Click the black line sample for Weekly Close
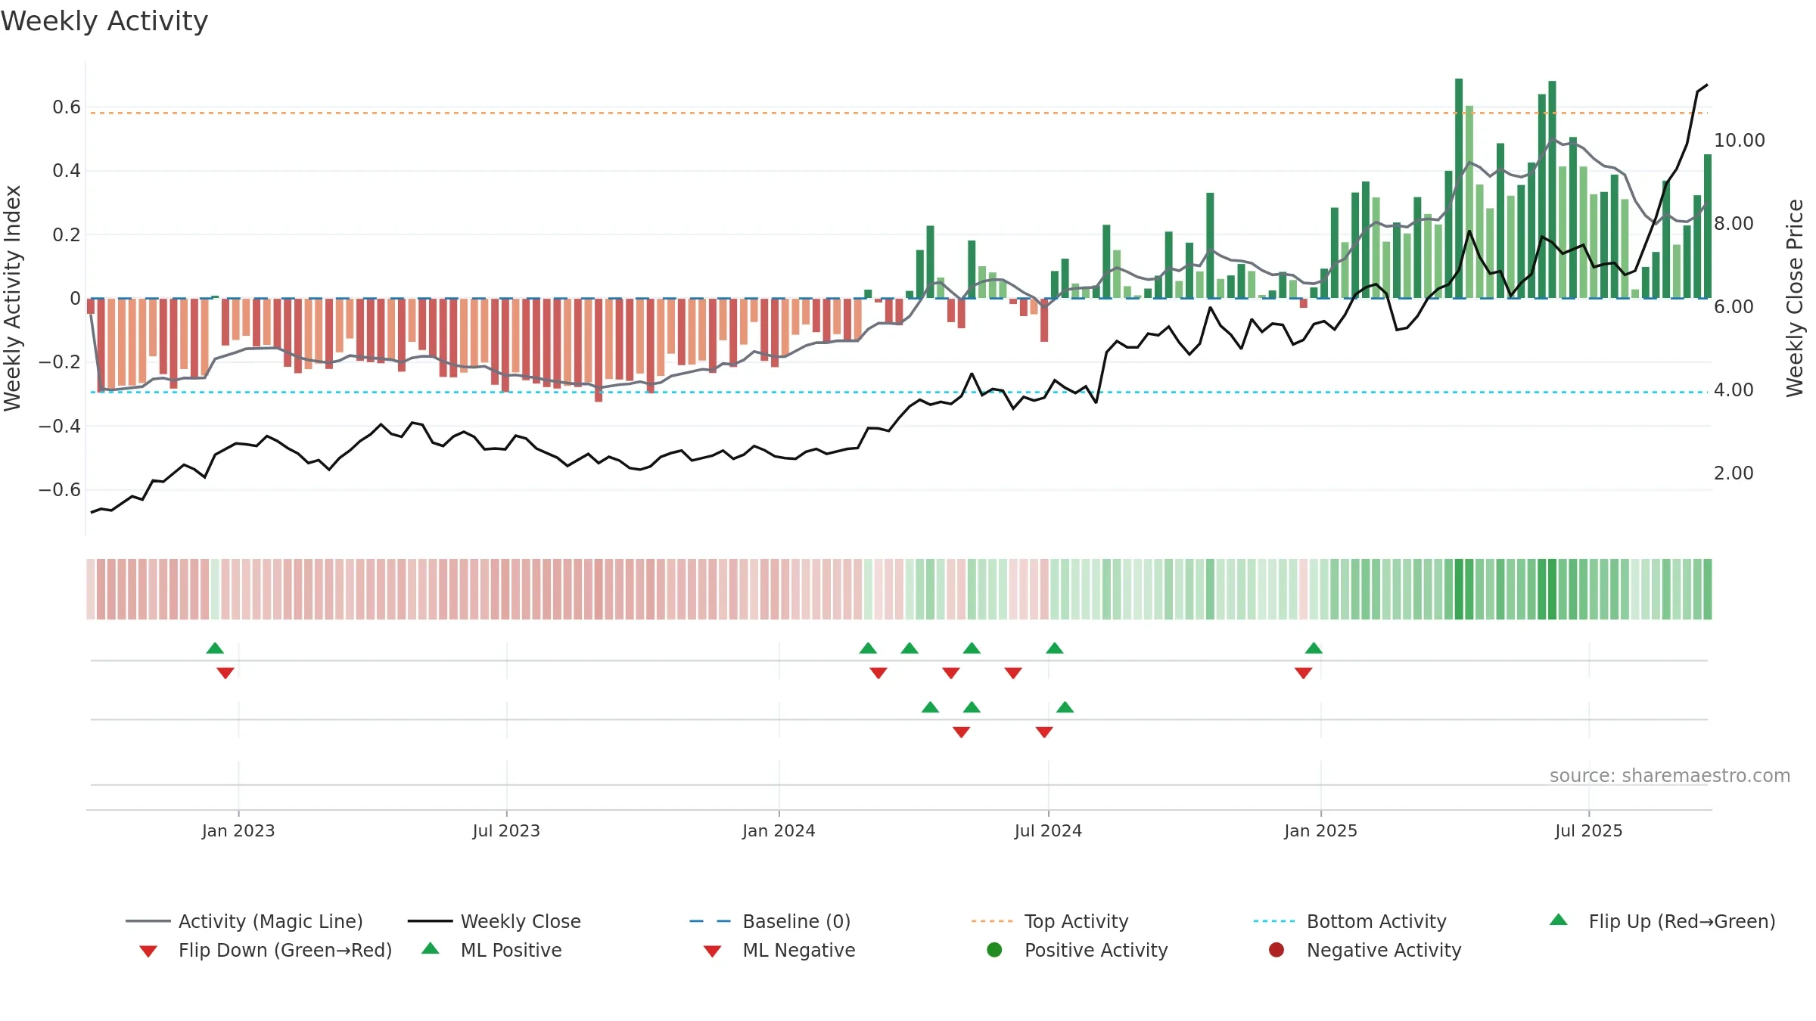The height and width of the screenshot is (1021, 1816). (x=430, y=921)
